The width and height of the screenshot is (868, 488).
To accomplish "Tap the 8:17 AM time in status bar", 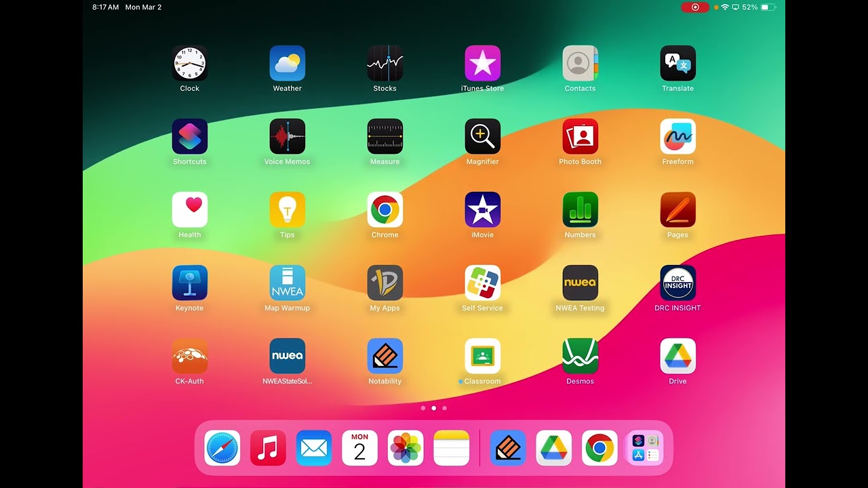I will point(106,7).
